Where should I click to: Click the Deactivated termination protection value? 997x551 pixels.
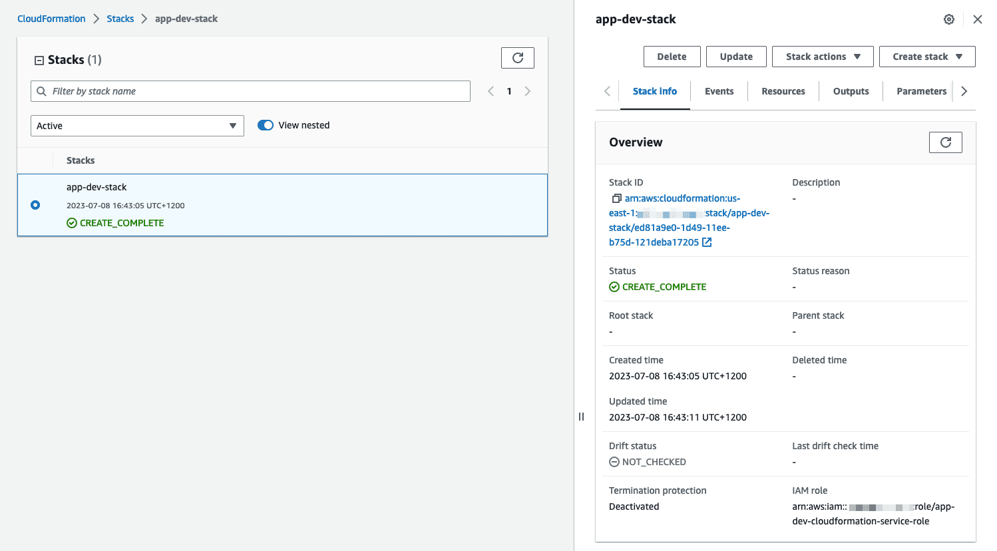[634, 506]
